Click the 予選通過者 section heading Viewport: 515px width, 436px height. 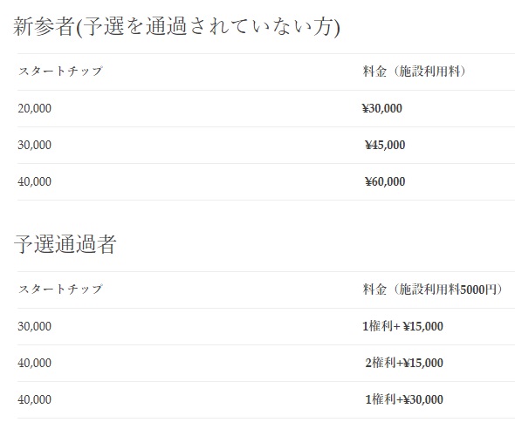65,244
